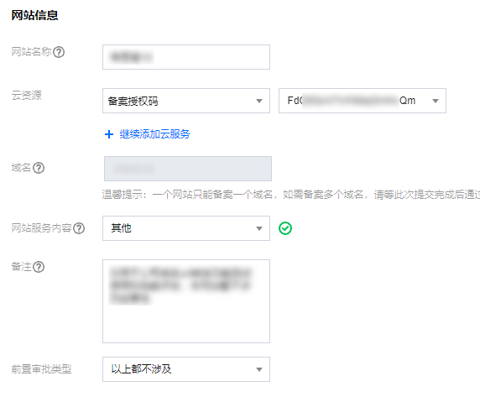This screenshot has height=402, width=480.
Task: Expand the 前置审批类型 dropdown showing 以上都不涉及
Action: [x=186, y=369]
